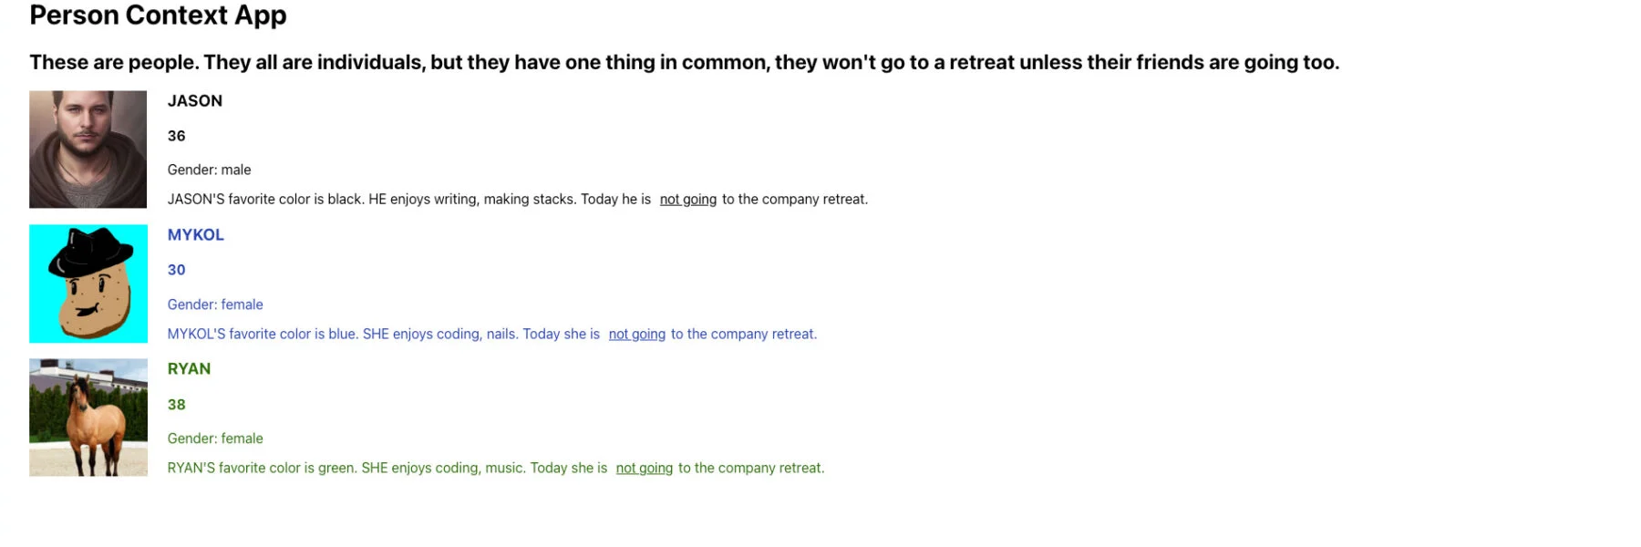Image resolution: width=1641 pixels, height=547 pixels.
Task: Click Jason's "Gender: male" line
Action: pos(209,170)
